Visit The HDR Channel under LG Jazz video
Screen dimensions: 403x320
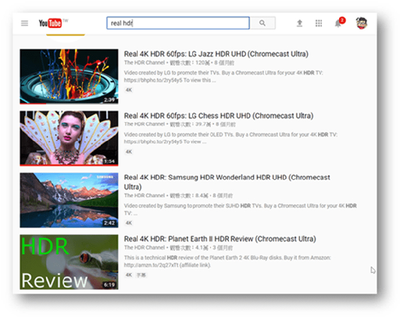(x=144, y=63)
